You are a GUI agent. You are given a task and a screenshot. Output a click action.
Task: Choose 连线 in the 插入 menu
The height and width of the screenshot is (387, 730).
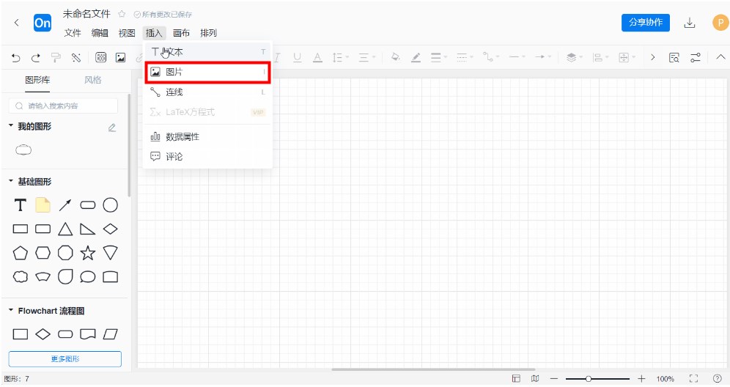coord(207,92)
